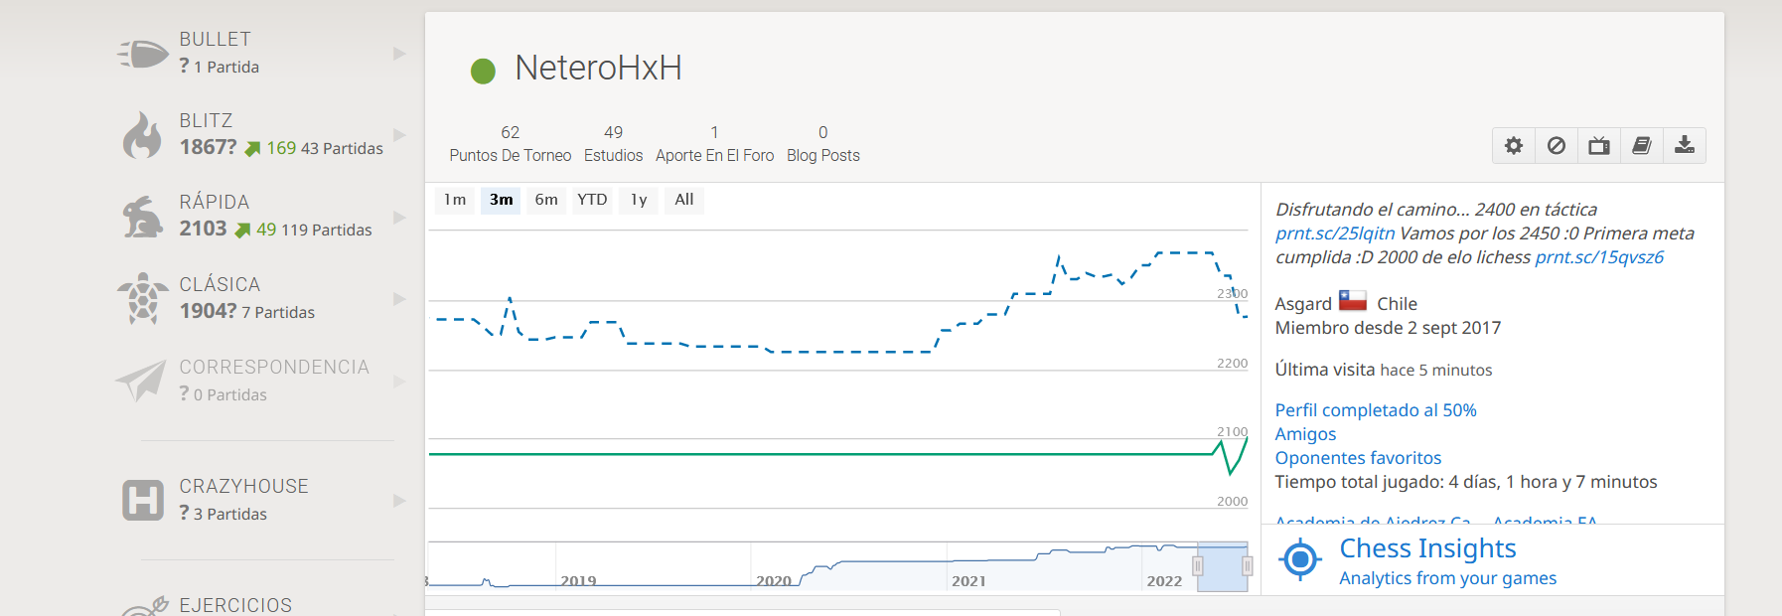
Task: Block this player with the ban icon
Action: coord(1557,146)
